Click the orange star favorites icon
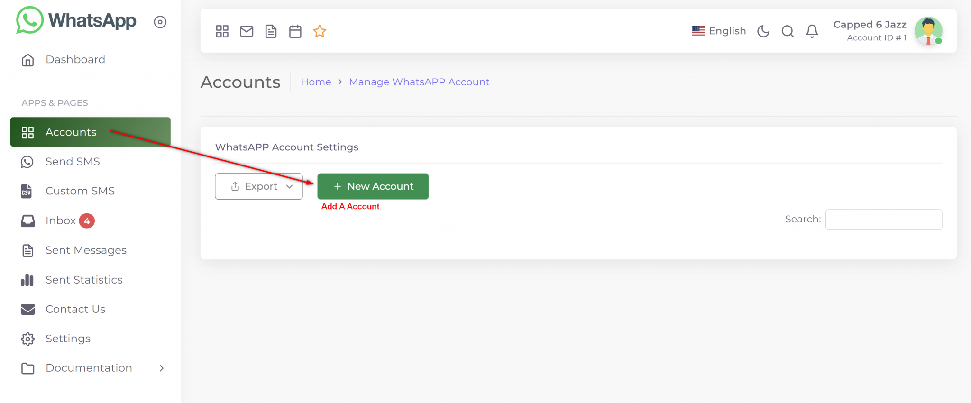 click(x=320, y=31)
